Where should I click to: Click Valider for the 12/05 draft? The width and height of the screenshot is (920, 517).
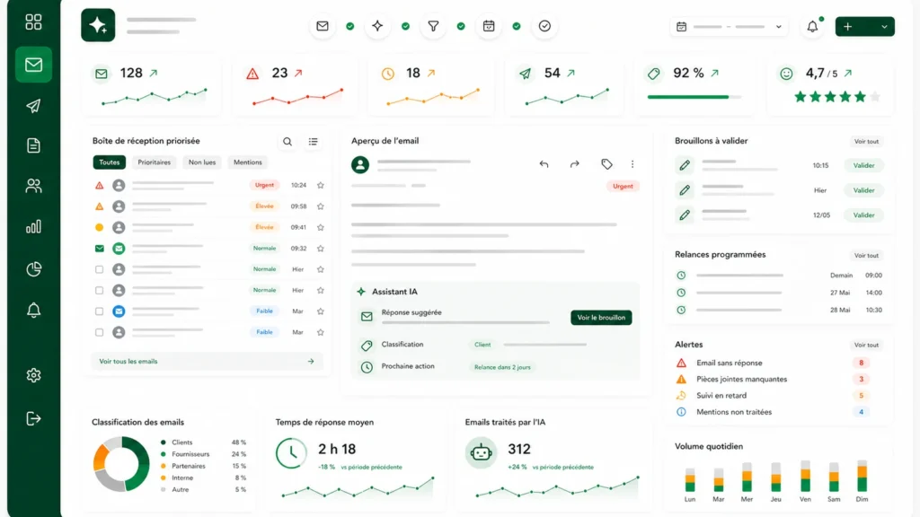coord(863,215)
